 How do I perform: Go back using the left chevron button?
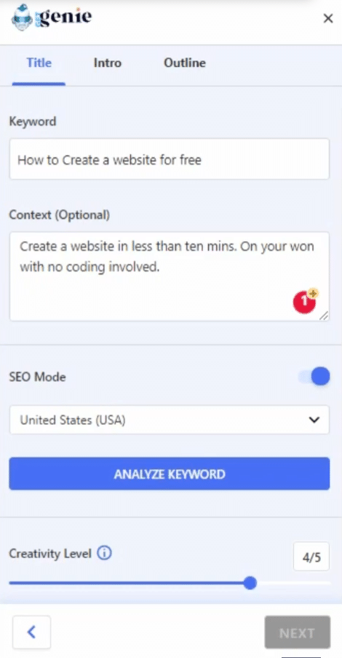(31, 632)
